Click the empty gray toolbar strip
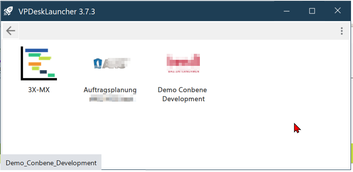This screenshot has width=353, height=172. click(x=178, y=31)
